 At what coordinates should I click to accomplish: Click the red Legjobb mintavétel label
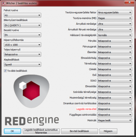click(86, 109)
